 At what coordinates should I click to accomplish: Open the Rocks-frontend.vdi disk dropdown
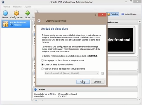coord(72,73)
